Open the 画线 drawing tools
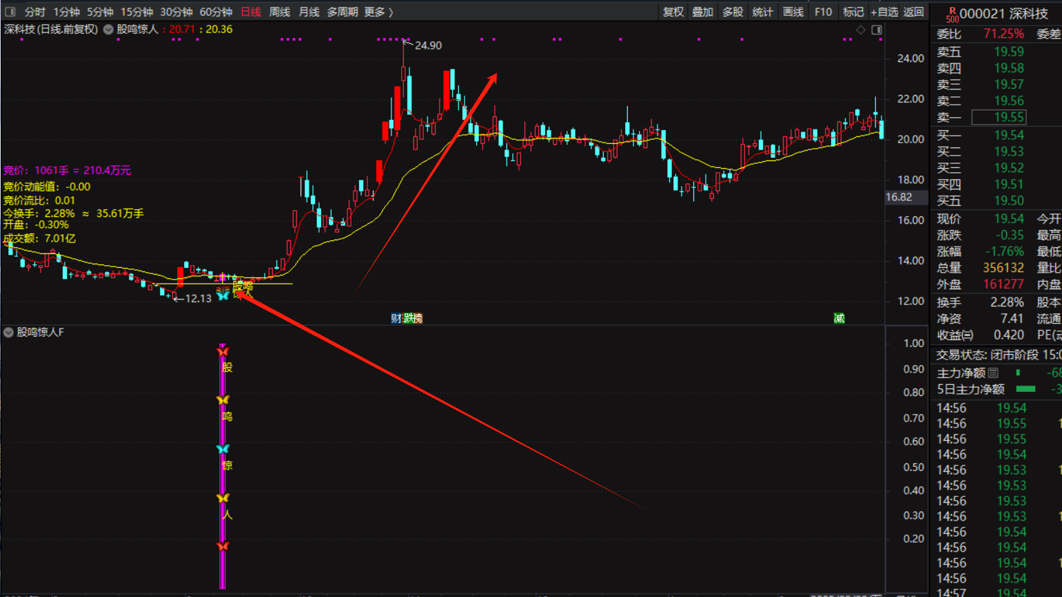Viewport: 1062px width, 597px height. coord(793,12)
